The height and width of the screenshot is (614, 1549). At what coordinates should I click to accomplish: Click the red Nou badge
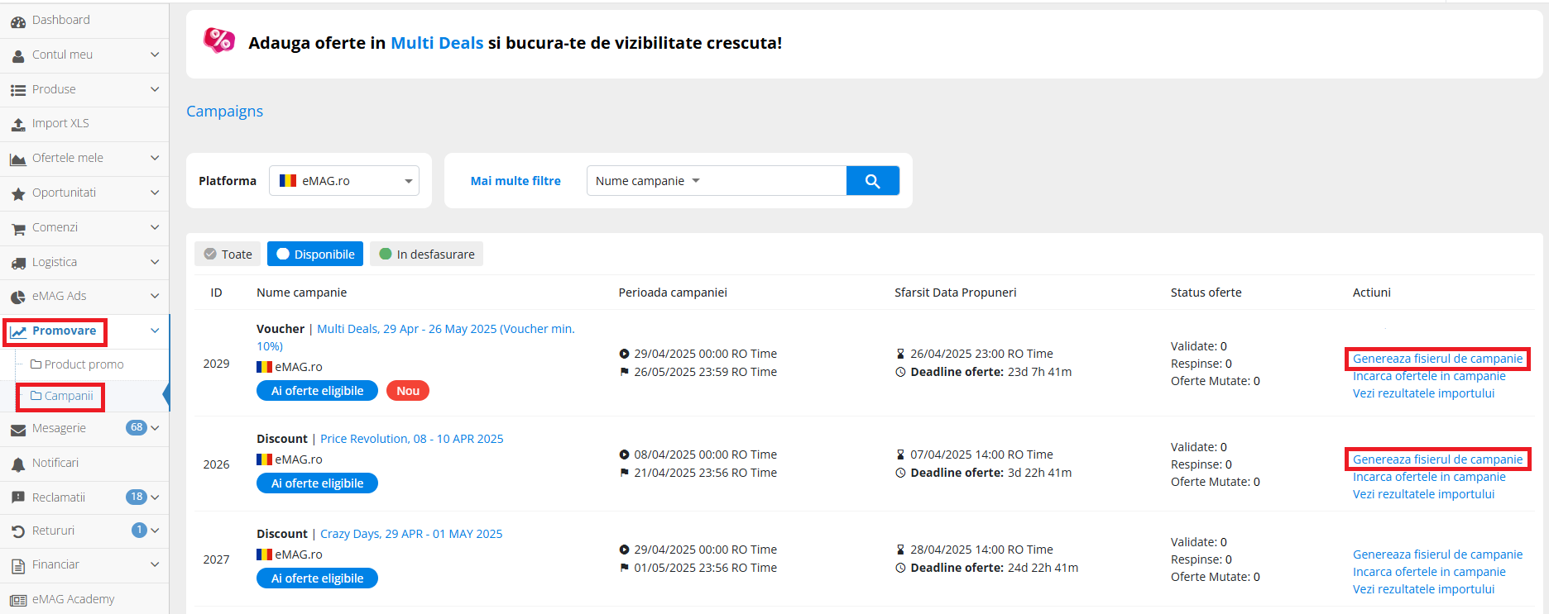tap(408, 391)
